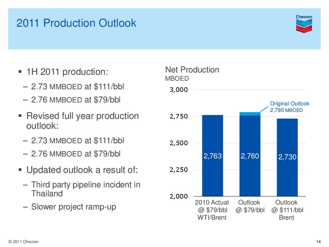Click the slide number 14
This screenshot has height=247, width=329.
[318, 242]
